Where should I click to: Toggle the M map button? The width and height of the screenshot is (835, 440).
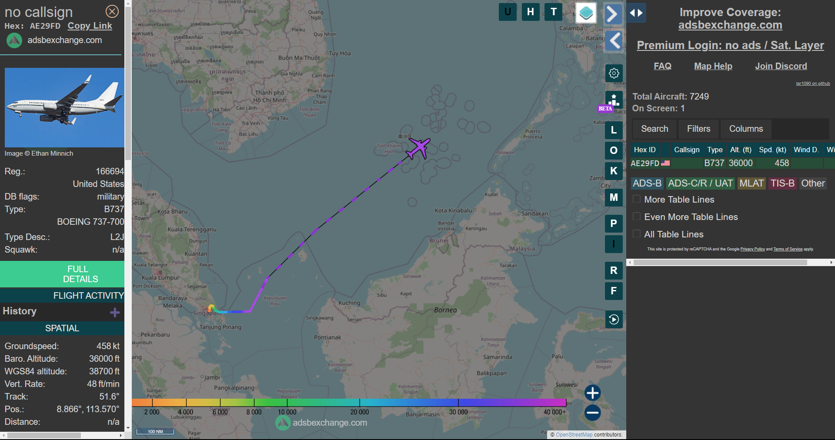(614, 197)
